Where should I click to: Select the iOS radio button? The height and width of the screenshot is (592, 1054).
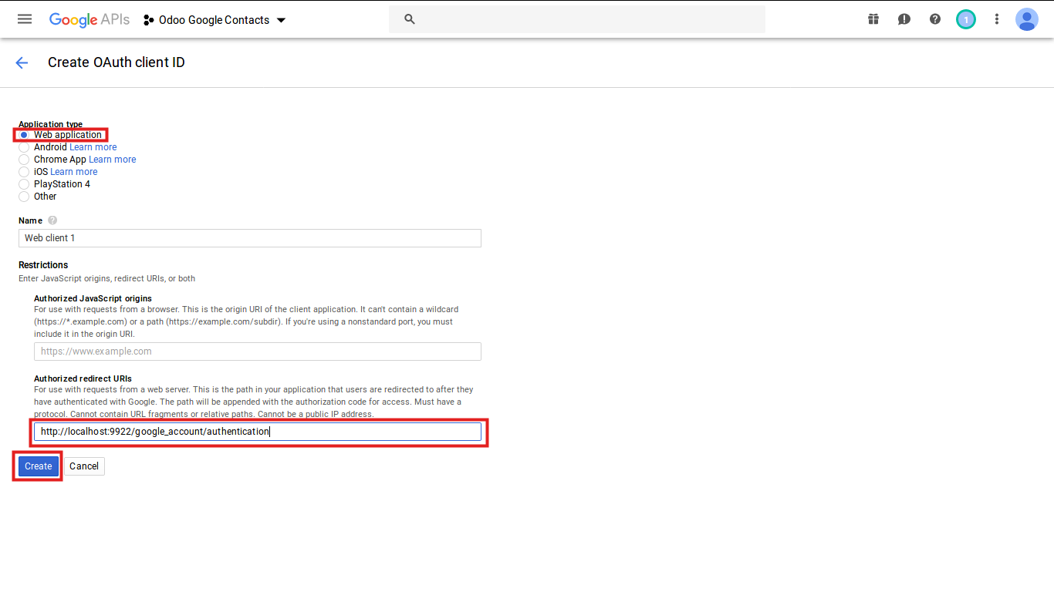click(x=24, y=172)
